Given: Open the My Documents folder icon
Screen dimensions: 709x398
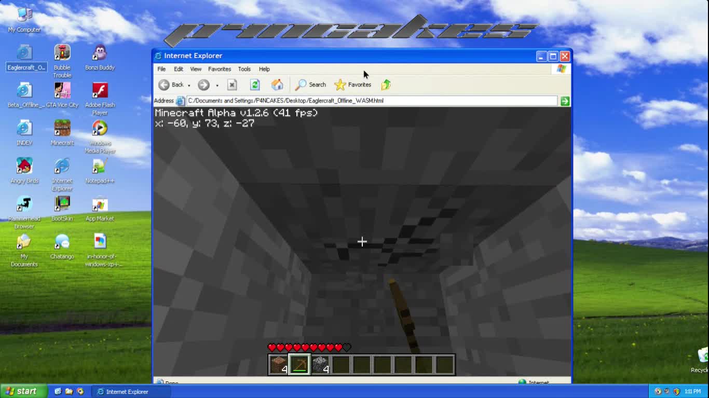Looking at the screenshot, I should point(24,250).
